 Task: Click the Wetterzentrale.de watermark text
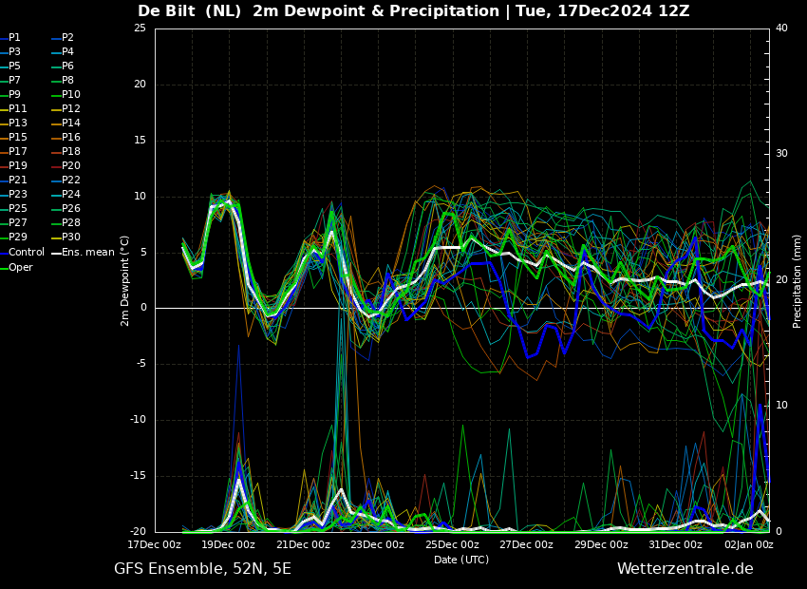(x=685, y=569)
